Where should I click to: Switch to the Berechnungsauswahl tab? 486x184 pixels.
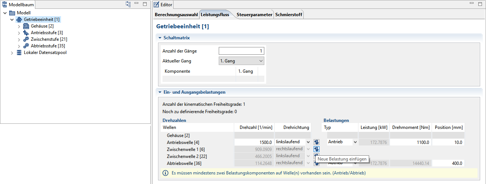[176, 15]
